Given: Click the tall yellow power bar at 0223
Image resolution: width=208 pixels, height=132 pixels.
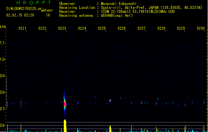Looking at the screenshot, I should pyautogui.click(x=65, y=125).
